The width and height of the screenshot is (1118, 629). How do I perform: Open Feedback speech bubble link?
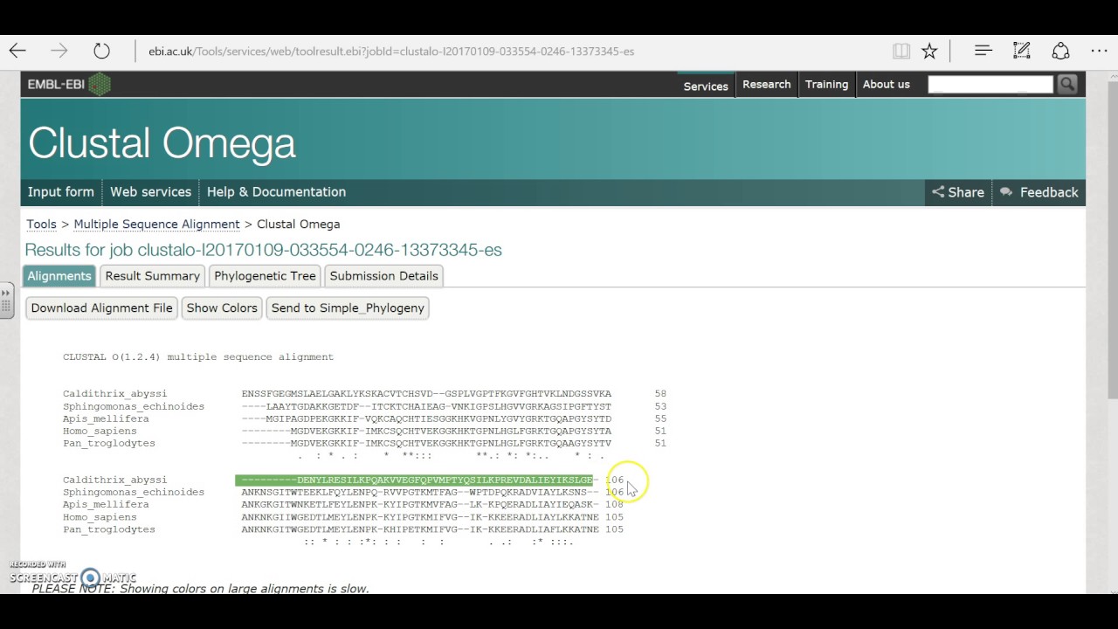coord(1039,192)
